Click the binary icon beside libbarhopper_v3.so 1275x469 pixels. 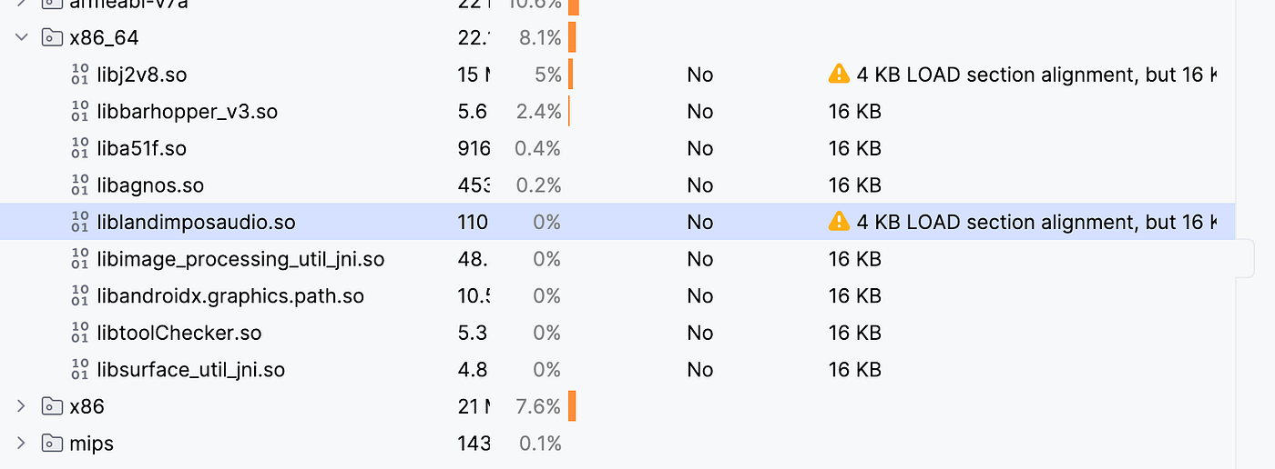click(79, 112)
